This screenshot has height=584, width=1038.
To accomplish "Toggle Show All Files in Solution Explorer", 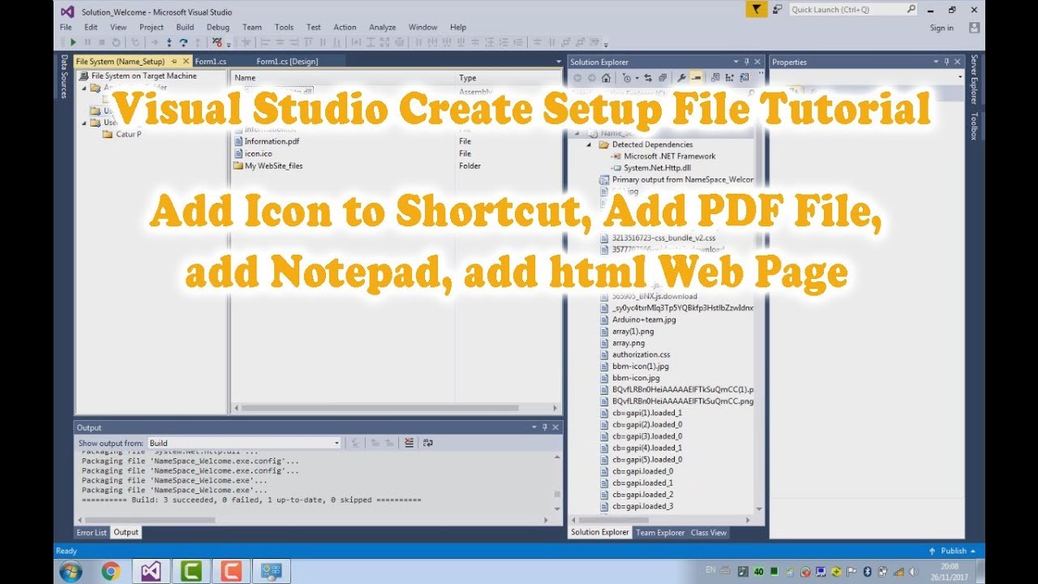I will [696, 78].
